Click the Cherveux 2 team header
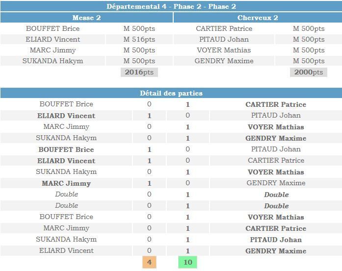 coord(258,18)
